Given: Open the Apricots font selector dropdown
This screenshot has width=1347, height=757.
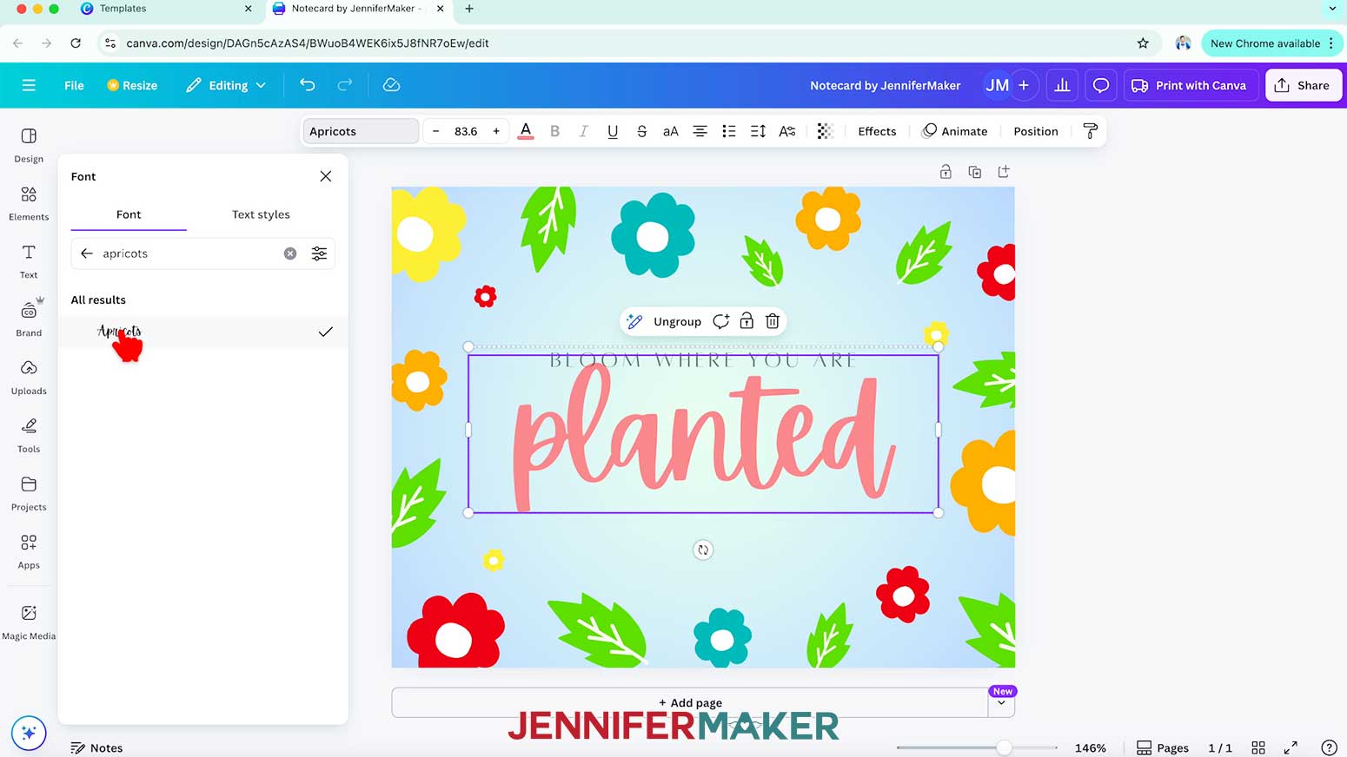Looking at the screenshot, I should 360,131.
